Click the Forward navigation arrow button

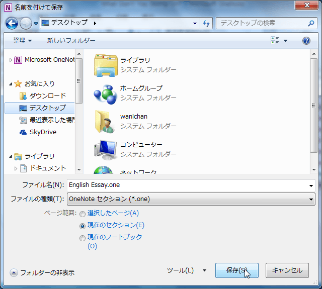point(26,23)
